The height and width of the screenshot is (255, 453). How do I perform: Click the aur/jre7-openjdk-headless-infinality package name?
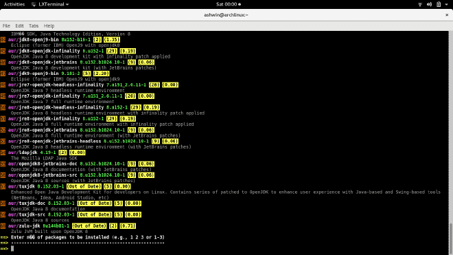(56, 85)
